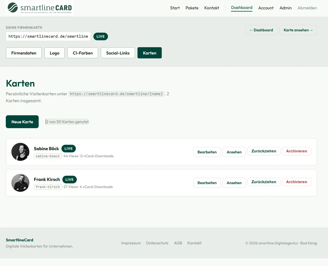Image resolution: width=328 pixels, height=266 pixels.
Task: Click SmartlineCard footer title
Action: coord(20,240)
